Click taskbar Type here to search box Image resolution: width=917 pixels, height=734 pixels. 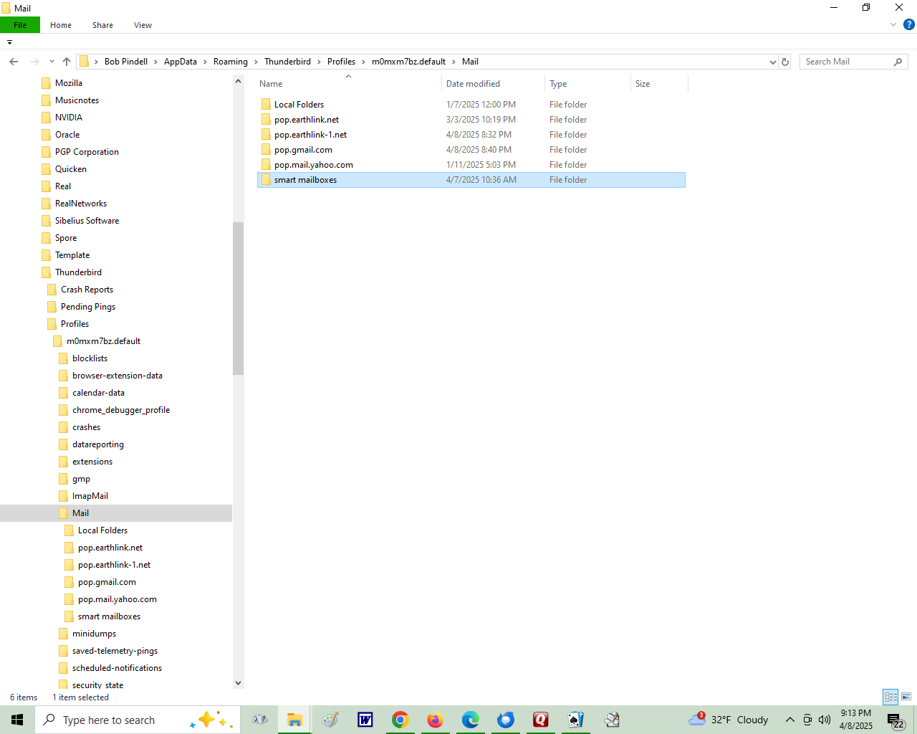coord(137,720)
